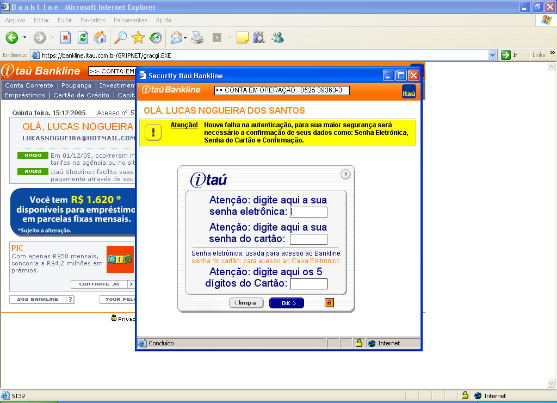Screen dimensions: 557x403
Task: Open the Exibir menu
Action: pyautogui.click(x=65, y=20)
